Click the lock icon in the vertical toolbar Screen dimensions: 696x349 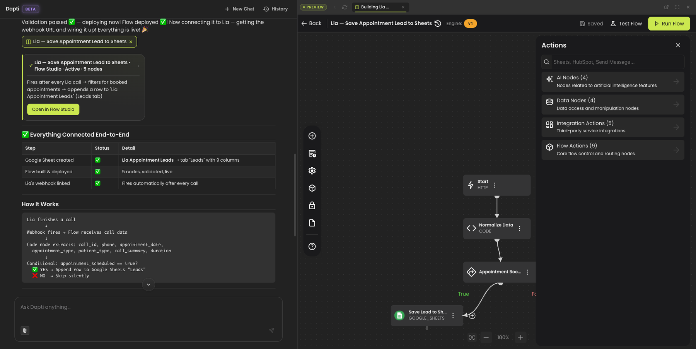coord(312,205)
